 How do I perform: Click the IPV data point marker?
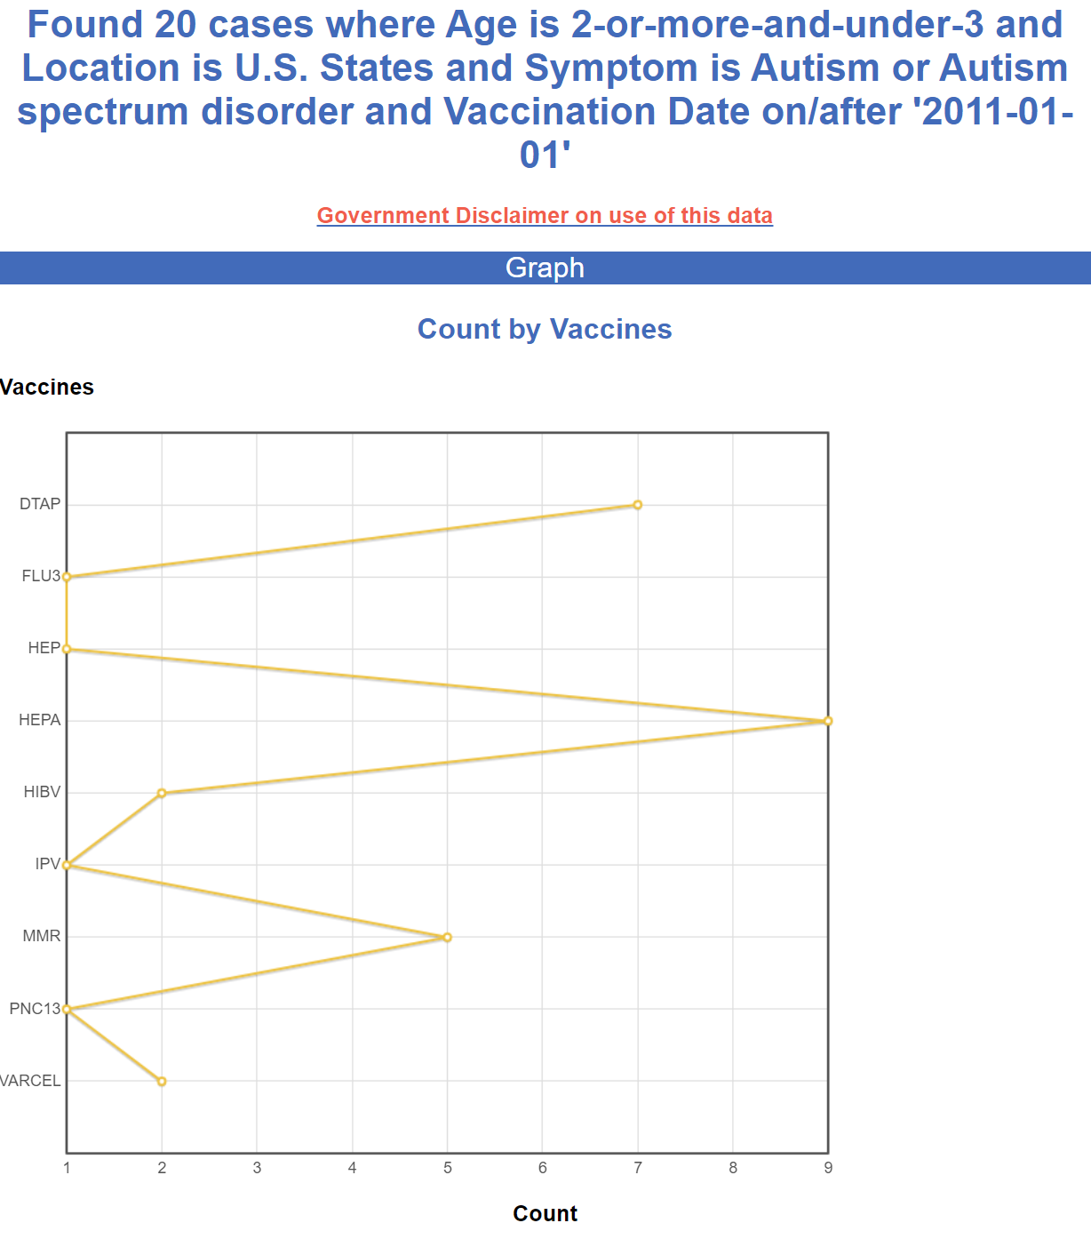click(67, 865)
